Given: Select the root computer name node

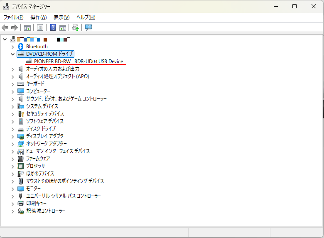Looking at the screenshot, I should 43,39.
